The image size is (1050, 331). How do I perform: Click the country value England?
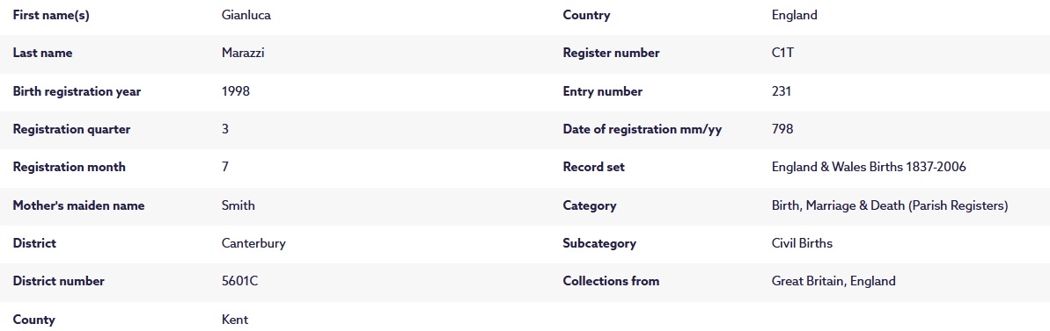click(x=794, y=15)
